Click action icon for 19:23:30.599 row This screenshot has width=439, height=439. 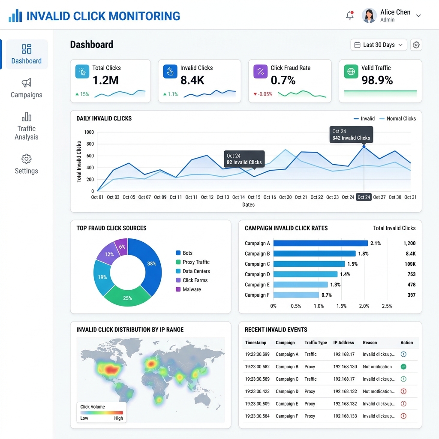click(403, 354)
